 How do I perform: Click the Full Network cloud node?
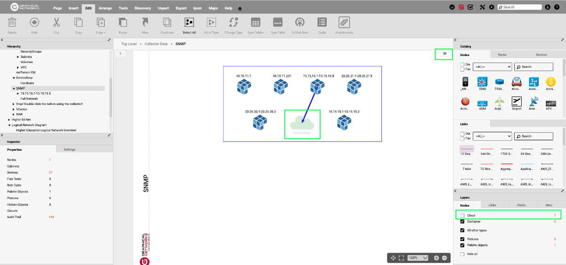302,124
